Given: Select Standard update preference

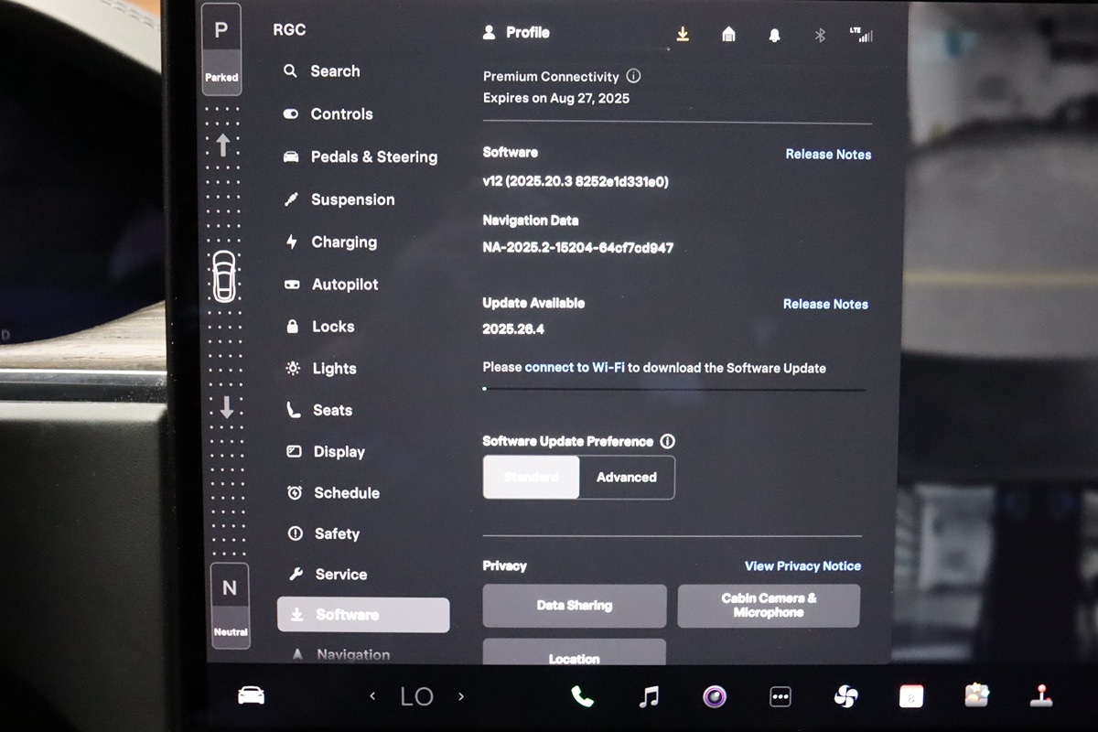Looking at the screenshot, I should pos(531,478).
